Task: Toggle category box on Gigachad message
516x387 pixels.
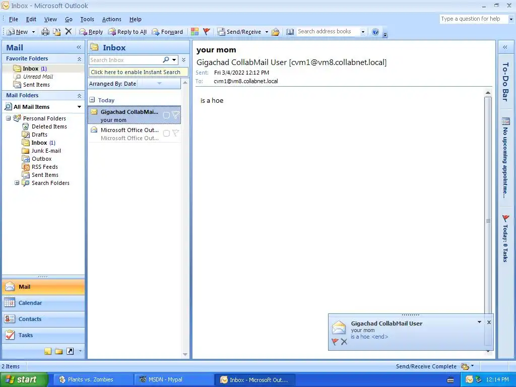Action: [166, 115]
